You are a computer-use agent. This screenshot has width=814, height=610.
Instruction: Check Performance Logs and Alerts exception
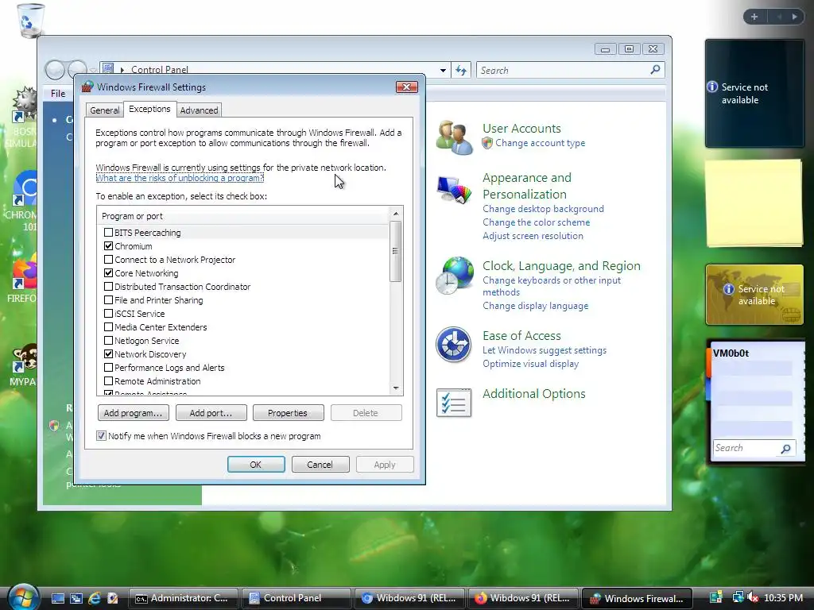108,367
